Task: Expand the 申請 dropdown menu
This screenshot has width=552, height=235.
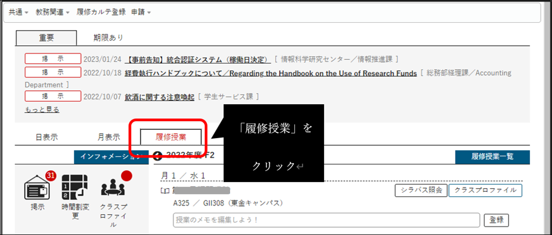Action: tap(141, 12)
